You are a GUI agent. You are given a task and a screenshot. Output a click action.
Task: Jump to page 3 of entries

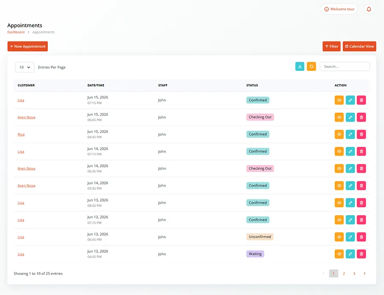click(x=354, y=273)
